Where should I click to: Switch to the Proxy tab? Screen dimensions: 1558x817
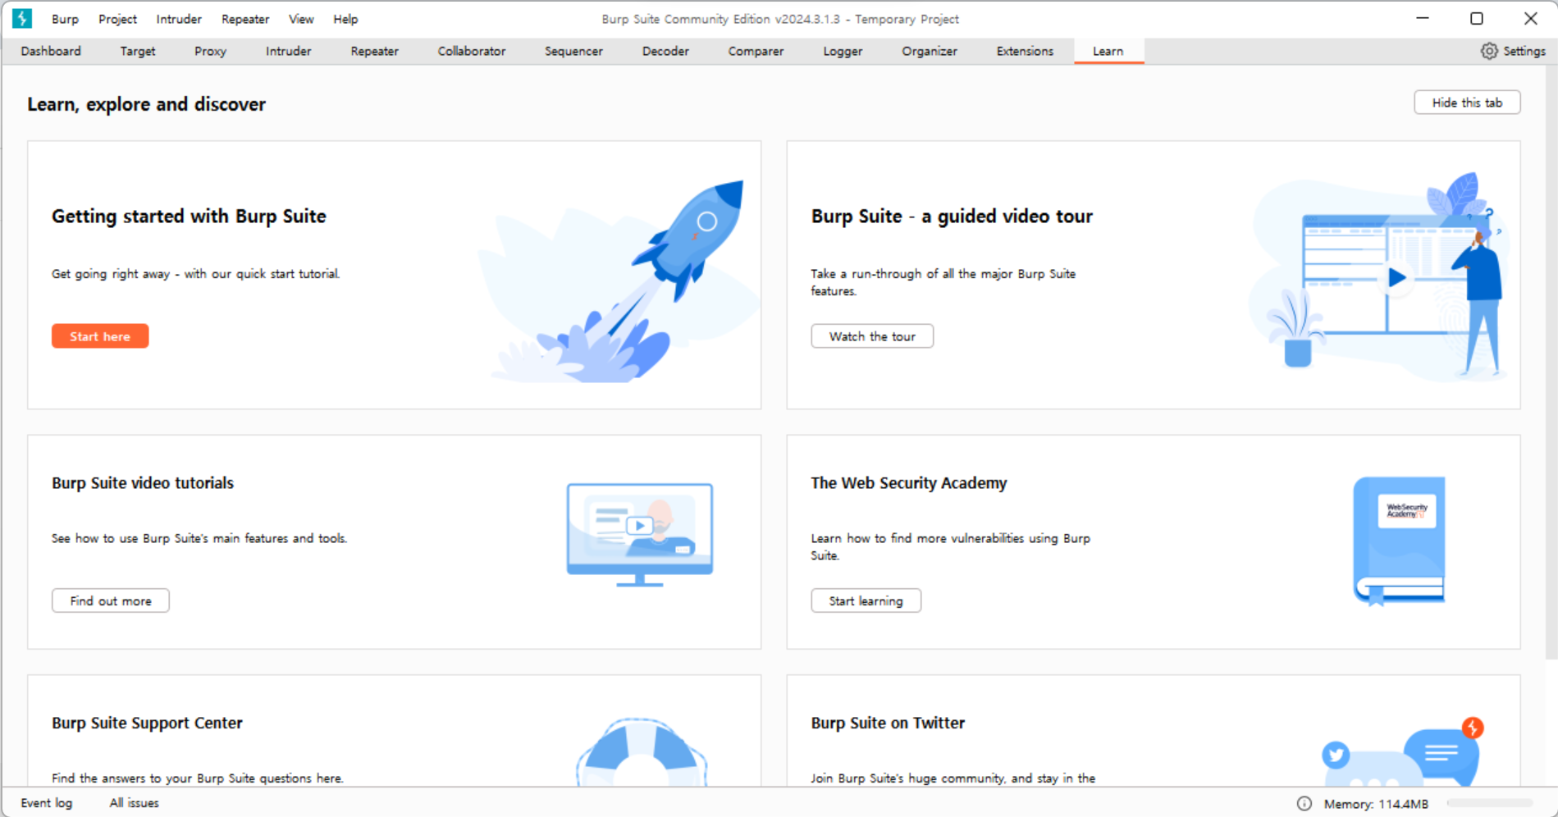click(210, 51)
